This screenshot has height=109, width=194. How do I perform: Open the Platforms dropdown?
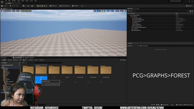tap(53, 6)
